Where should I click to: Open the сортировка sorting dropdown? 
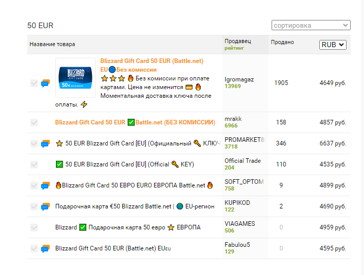pos(311,25)
